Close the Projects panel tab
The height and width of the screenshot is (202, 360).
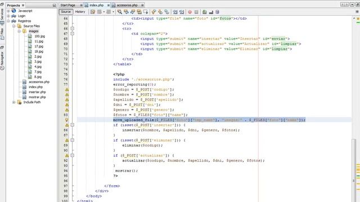[23, 5]
